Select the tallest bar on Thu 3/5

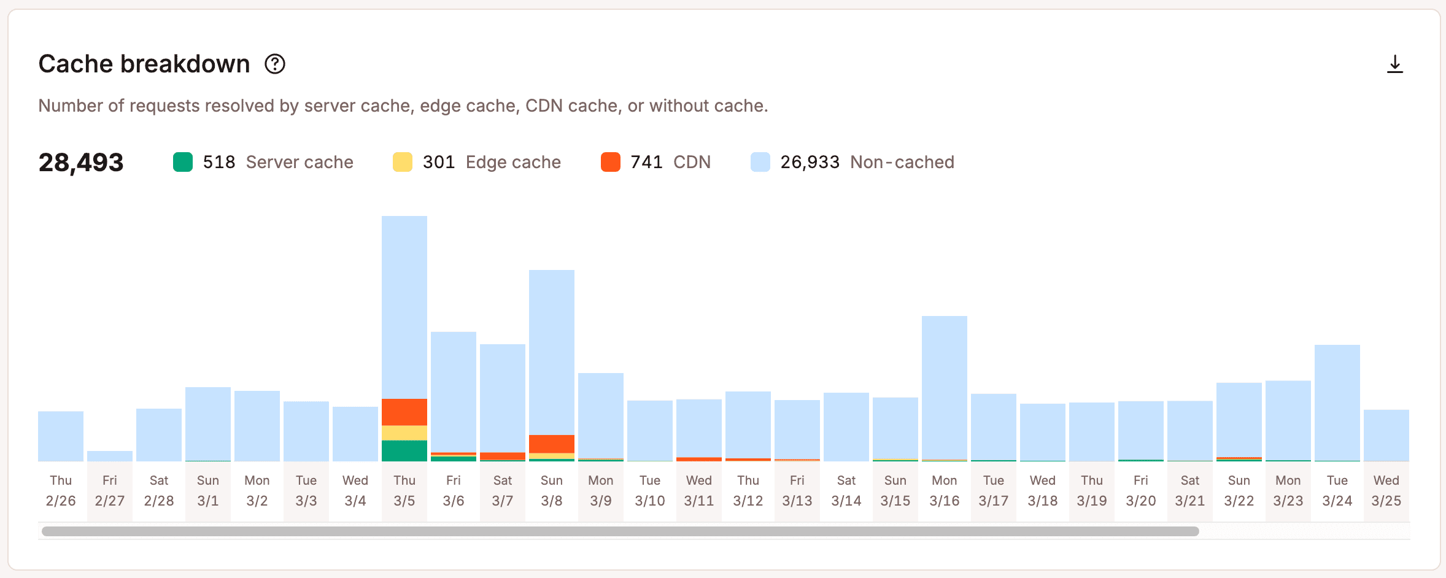tap(404, 307)
